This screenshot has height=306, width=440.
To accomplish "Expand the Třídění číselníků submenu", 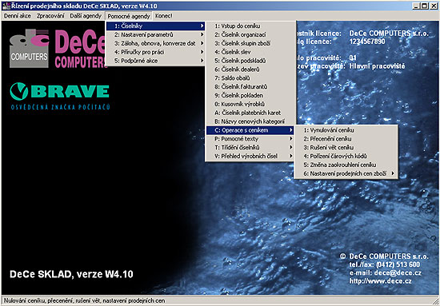I will [250, 148].
